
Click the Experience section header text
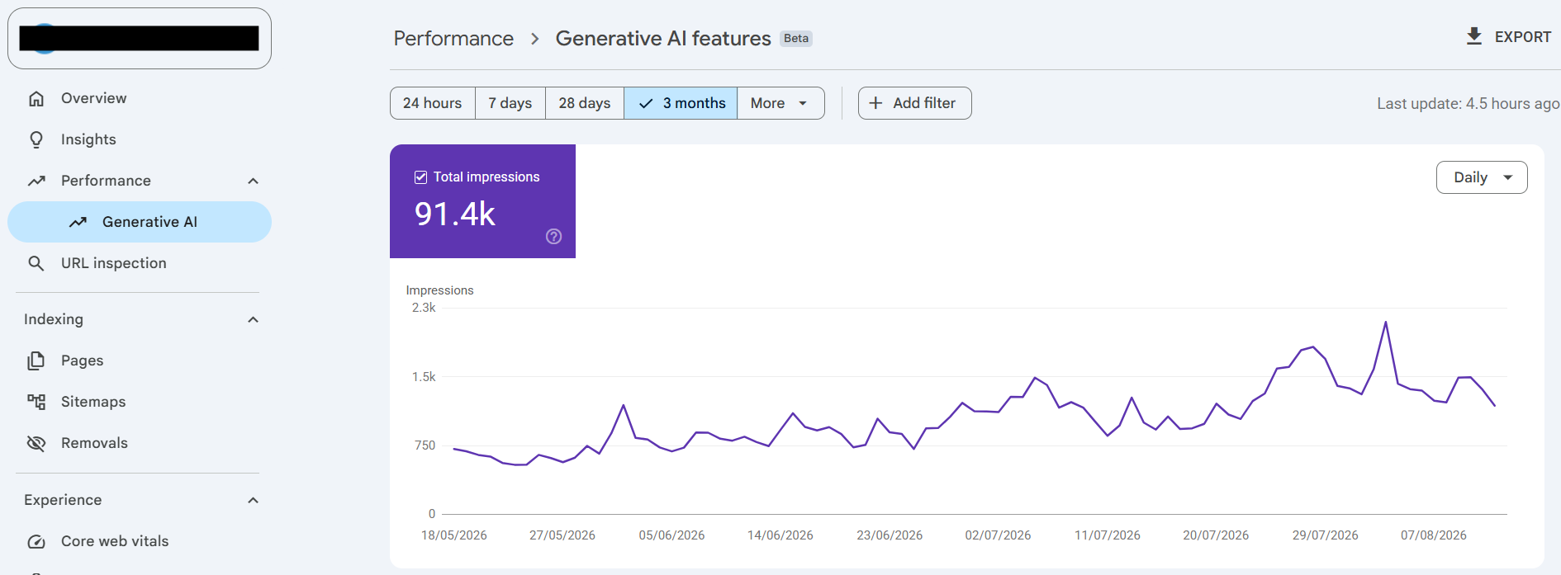tap(63, 500)
